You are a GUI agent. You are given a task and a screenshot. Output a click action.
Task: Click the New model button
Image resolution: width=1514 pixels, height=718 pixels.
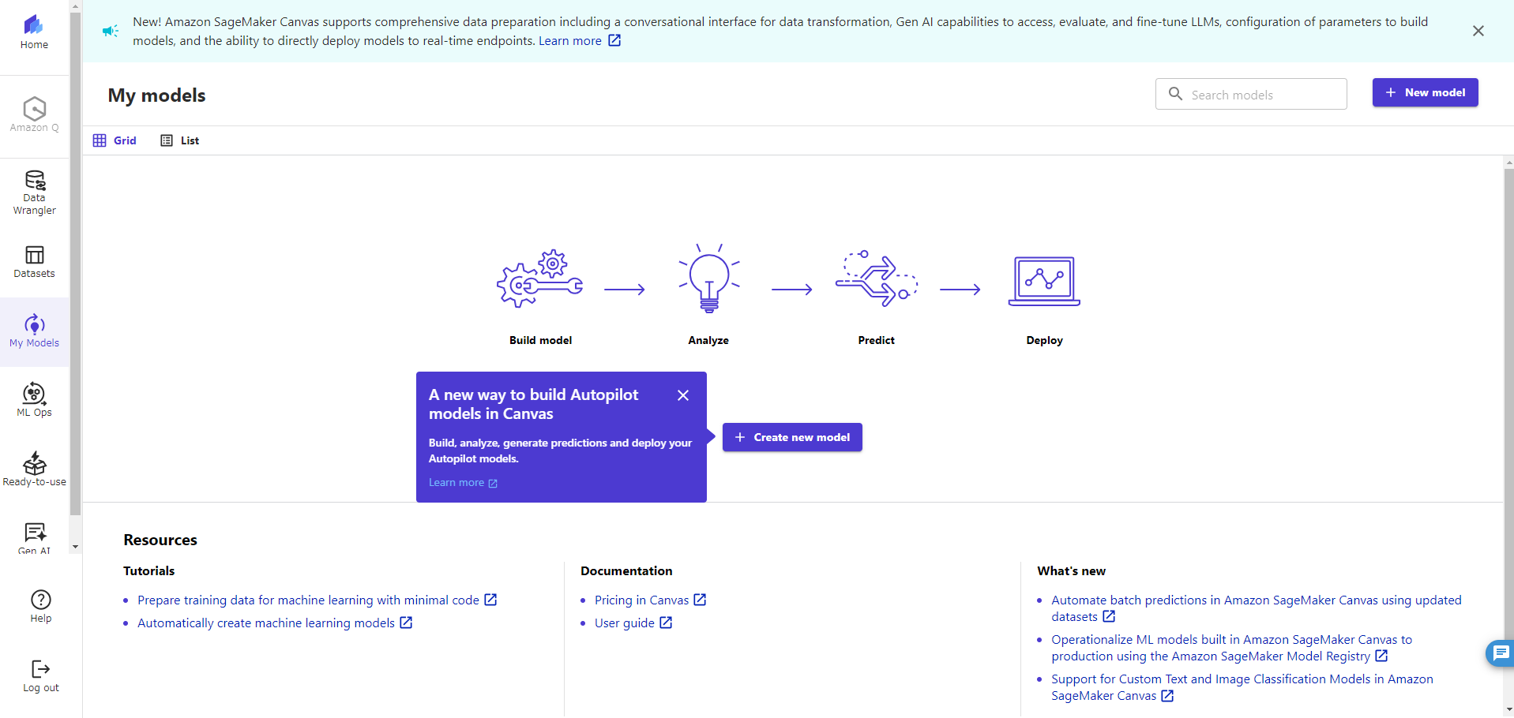[1425, 92]
